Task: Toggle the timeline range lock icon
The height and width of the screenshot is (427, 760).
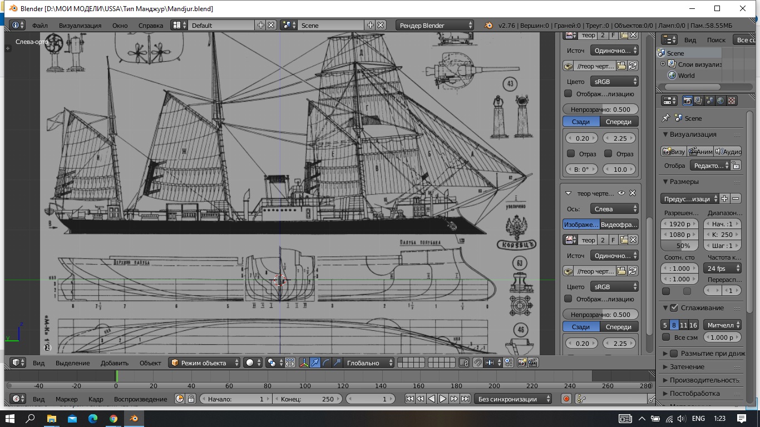Action: click(191, 399)
